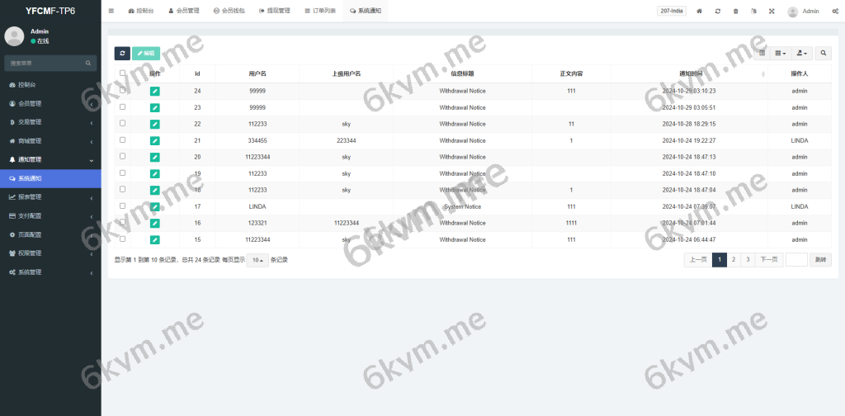Click the dark refresh button above table
This screenshot has width=845, height=416.
[x=121, y=53]
